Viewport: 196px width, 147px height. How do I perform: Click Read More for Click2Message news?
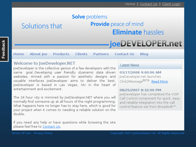click(160, 81)
